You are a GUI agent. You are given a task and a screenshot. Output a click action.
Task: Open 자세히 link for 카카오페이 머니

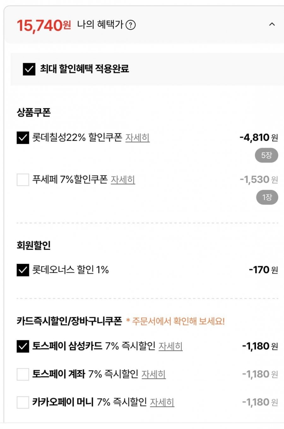(162, 402)
